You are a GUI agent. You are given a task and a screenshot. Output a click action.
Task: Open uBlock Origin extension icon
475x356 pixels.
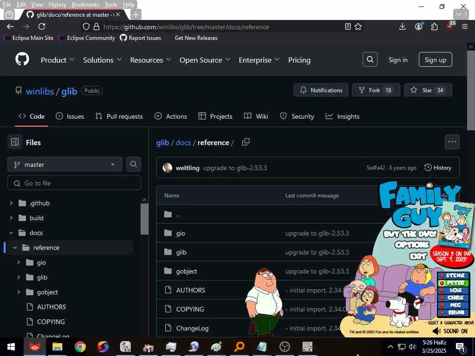click(x=450, y=26)
